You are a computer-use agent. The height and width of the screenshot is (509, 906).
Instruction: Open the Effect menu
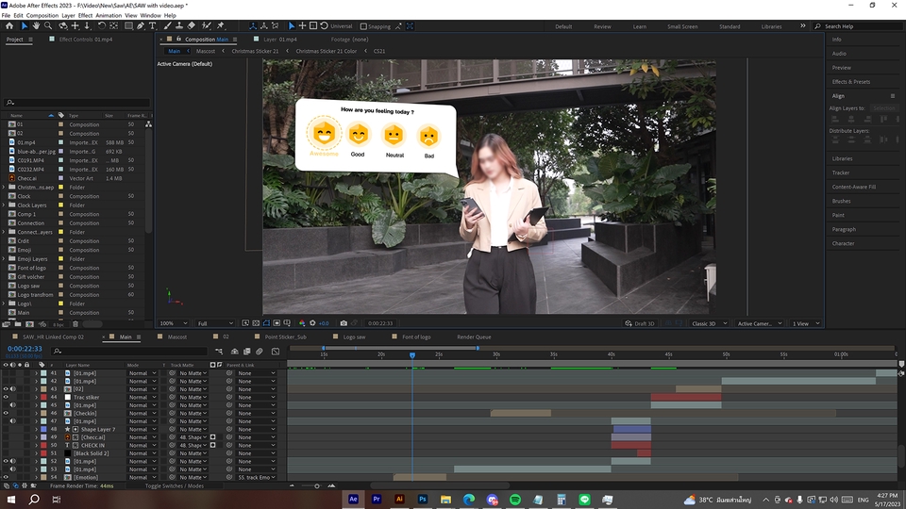(x=85, y=16)
